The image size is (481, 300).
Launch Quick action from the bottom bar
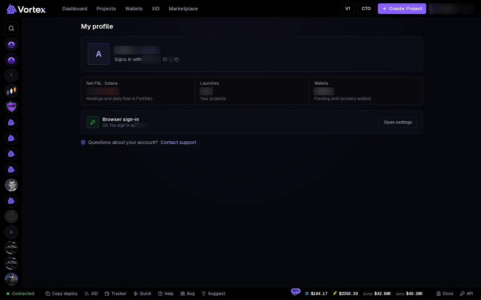pyautogui.click(x=142, y=294)
